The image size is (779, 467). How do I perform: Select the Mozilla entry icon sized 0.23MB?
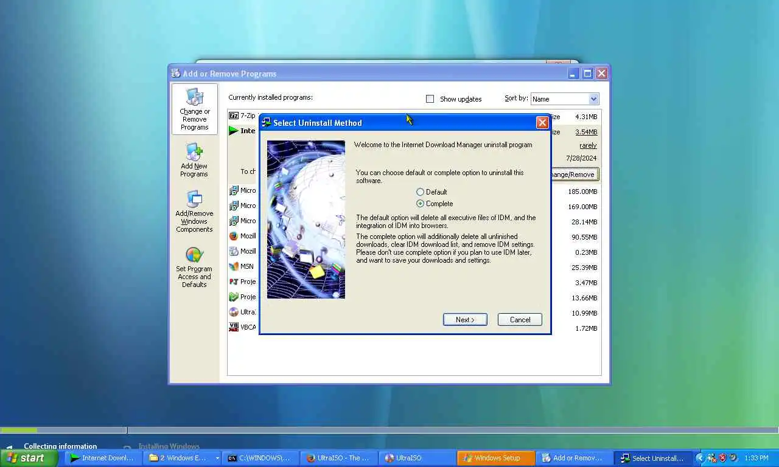234,251
